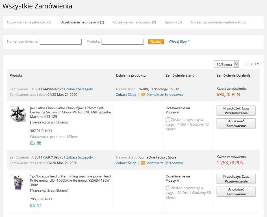Click delivery truck icon under milling machine item
Image resolution: width=267 pixels, height=217 pixels.
(x=32, y=205)
